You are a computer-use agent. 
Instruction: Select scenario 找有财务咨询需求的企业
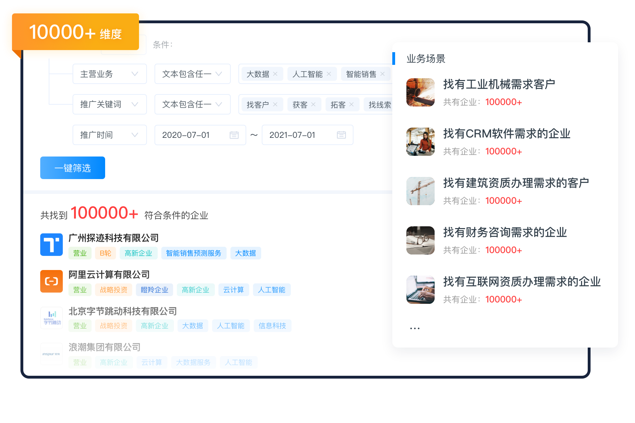point(505,233)
